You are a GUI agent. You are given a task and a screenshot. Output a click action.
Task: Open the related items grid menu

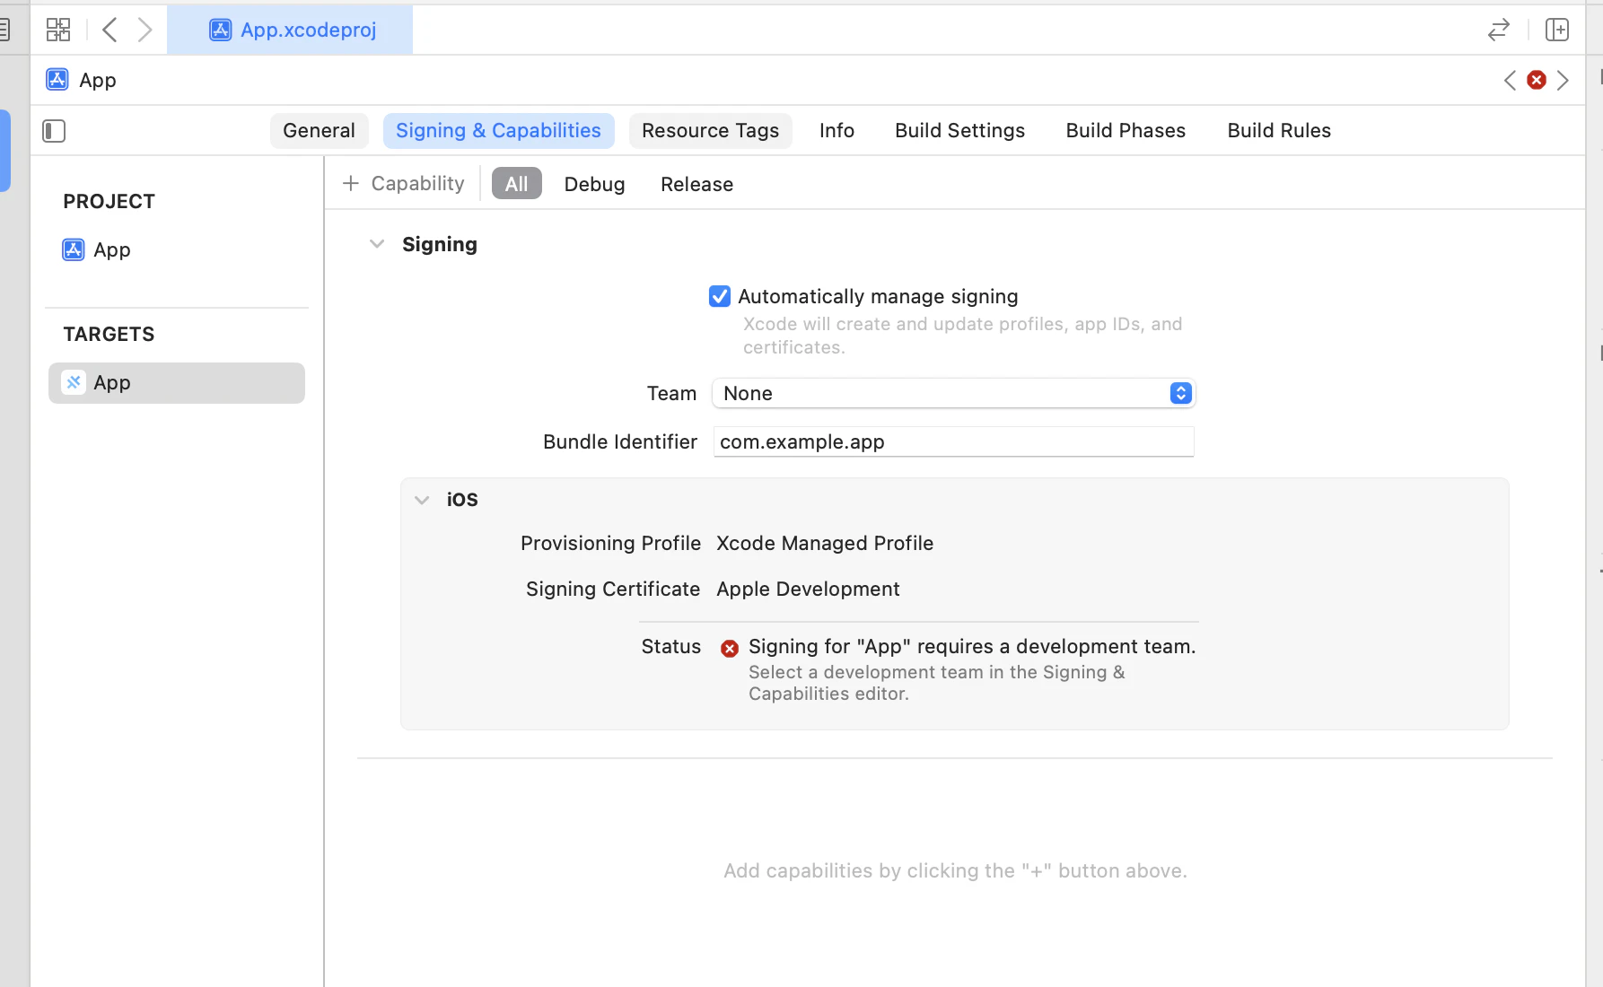(58, 30)
